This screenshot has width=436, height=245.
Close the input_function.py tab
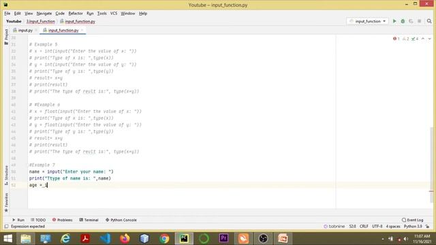[82, 30]
